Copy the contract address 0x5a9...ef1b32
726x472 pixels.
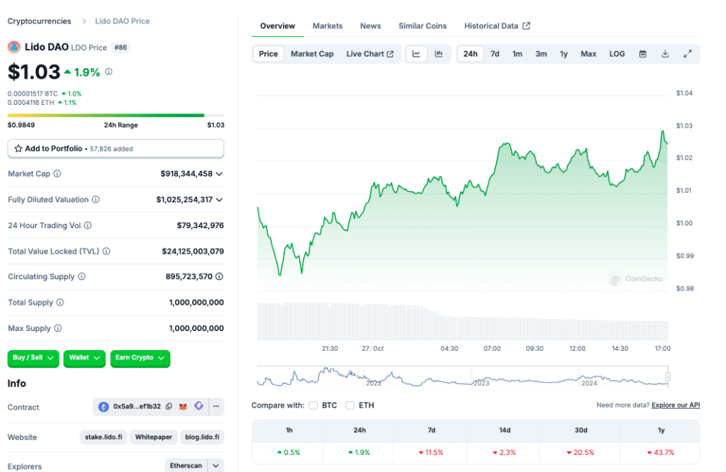[x=169, y=406]
